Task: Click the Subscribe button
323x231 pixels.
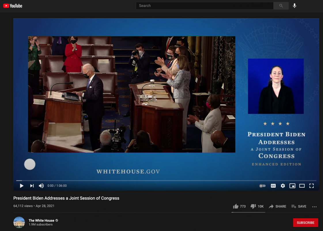Action: (x=305, y=223)
